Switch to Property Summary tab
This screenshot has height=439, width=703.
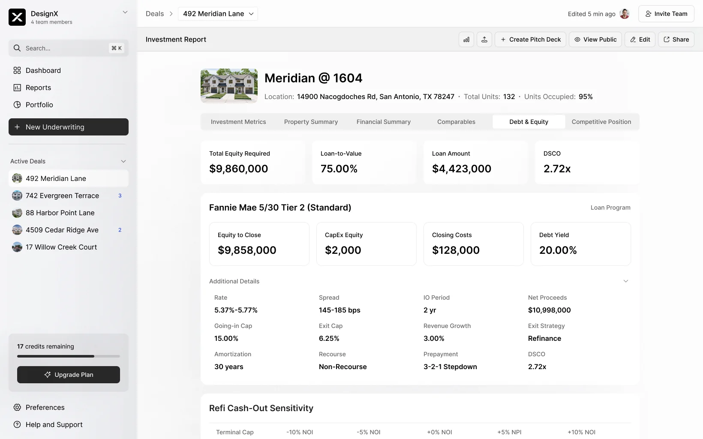(311, 122)
